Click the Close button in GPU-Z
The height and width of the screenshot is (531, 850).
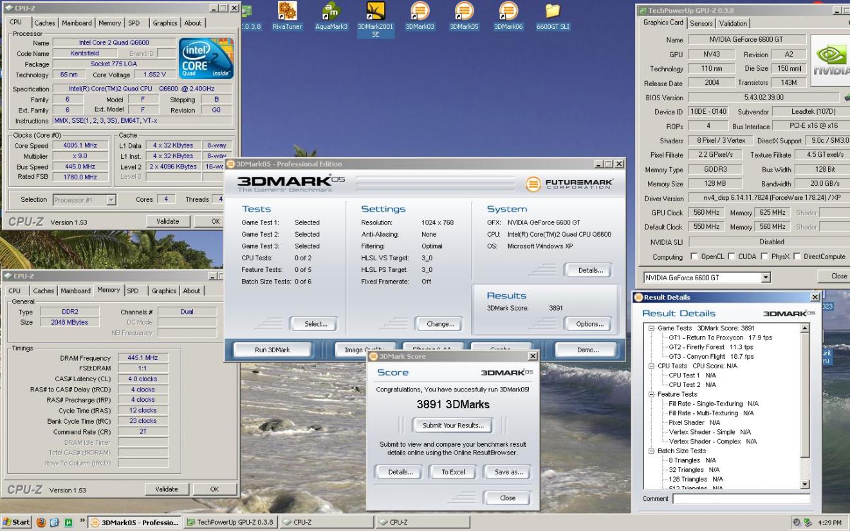pyautogui.click(x=839, y=276)
